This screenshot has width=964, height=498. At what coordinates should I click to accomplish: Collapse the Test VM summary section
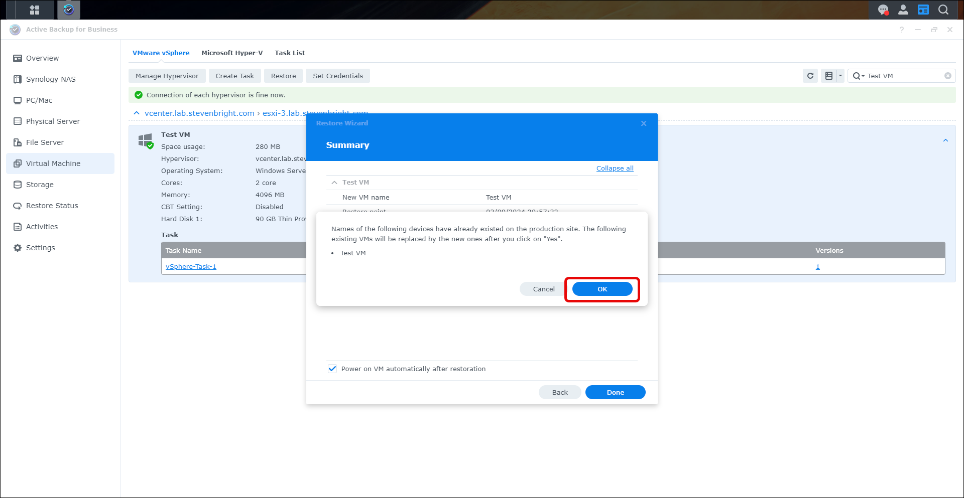pyautogui.click(x=334, y=183)
